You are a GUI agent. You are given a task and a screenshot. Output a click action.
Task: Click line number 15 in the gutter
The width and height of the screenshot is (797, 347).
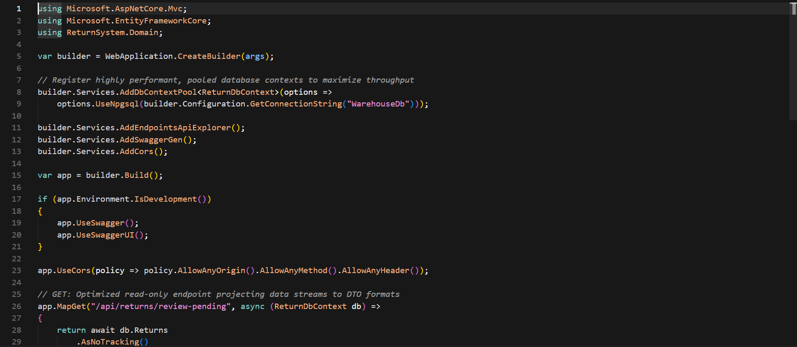[x=17, y=175]
